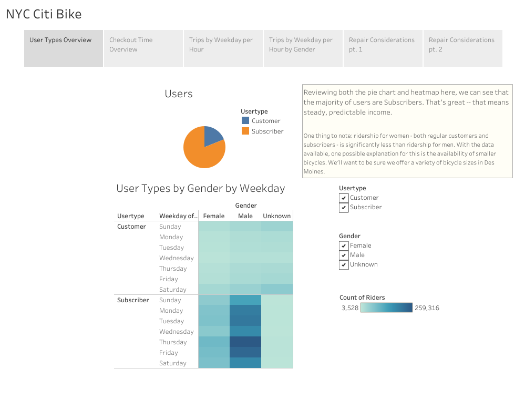Click the 'Weekday of..' column header

pos(179,216)
